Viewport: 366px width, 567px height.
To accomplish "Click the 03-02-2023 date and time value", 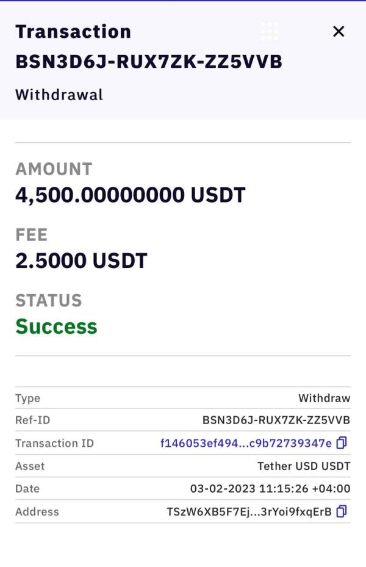I will tap(270, 489).
